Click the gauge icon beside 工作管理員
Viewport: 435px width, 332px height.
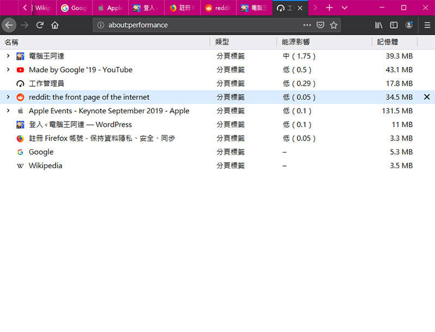pyautogui.click(x=20, y=84)
